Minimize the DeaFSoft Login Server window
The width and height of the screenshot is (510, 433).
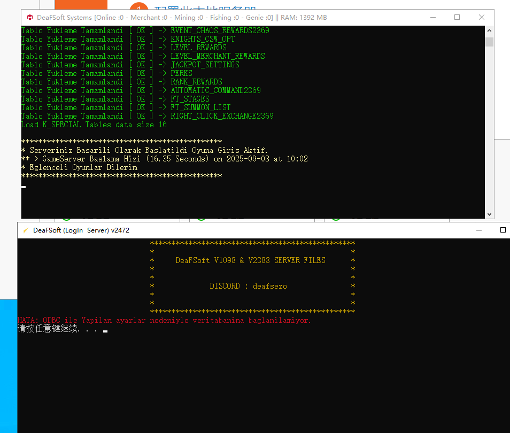click(x=479, y=230)
